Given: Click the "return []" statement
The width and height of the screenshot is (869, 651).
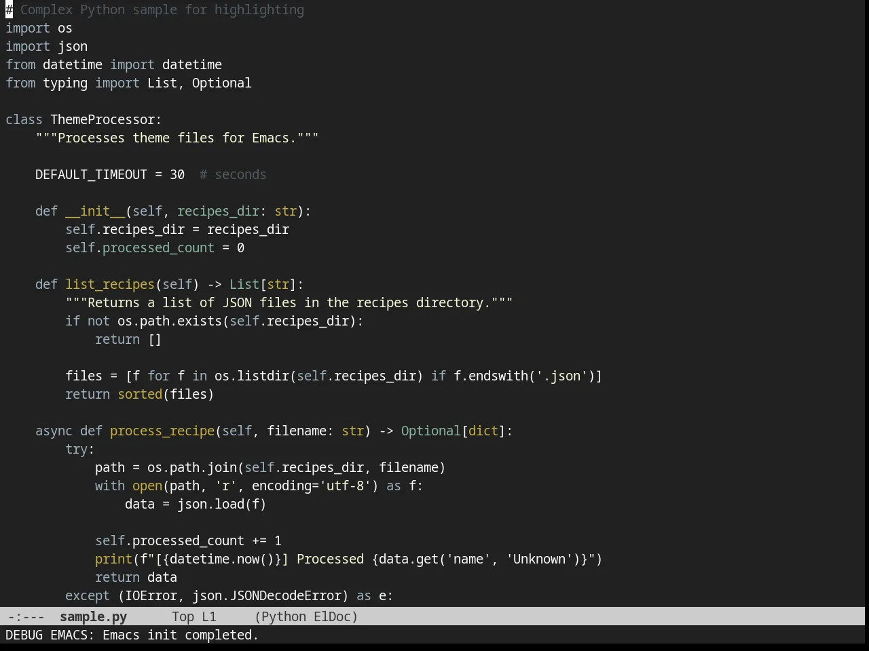Looking at the screenshot, I should (128, 340).
